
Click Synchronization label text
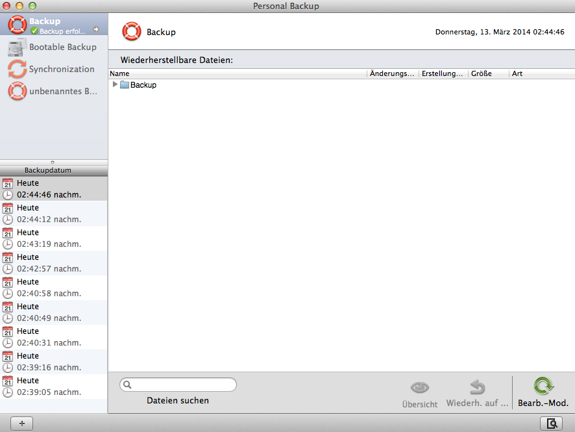pos(62,69)
